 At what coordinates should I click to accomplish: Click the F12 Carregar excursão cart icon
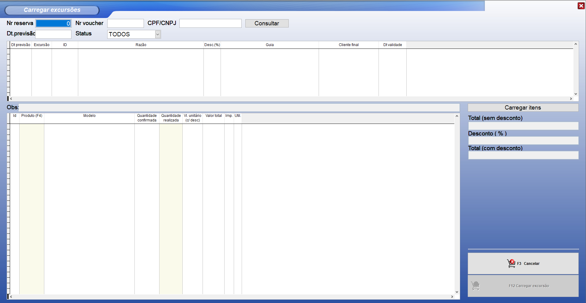475,286
